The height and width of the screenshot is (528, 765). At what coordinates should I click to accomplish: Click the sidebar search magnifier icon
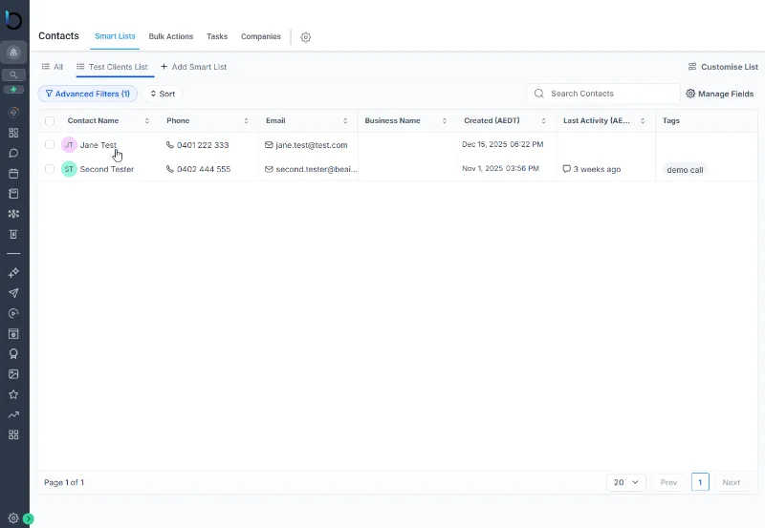tap(13, 75)
